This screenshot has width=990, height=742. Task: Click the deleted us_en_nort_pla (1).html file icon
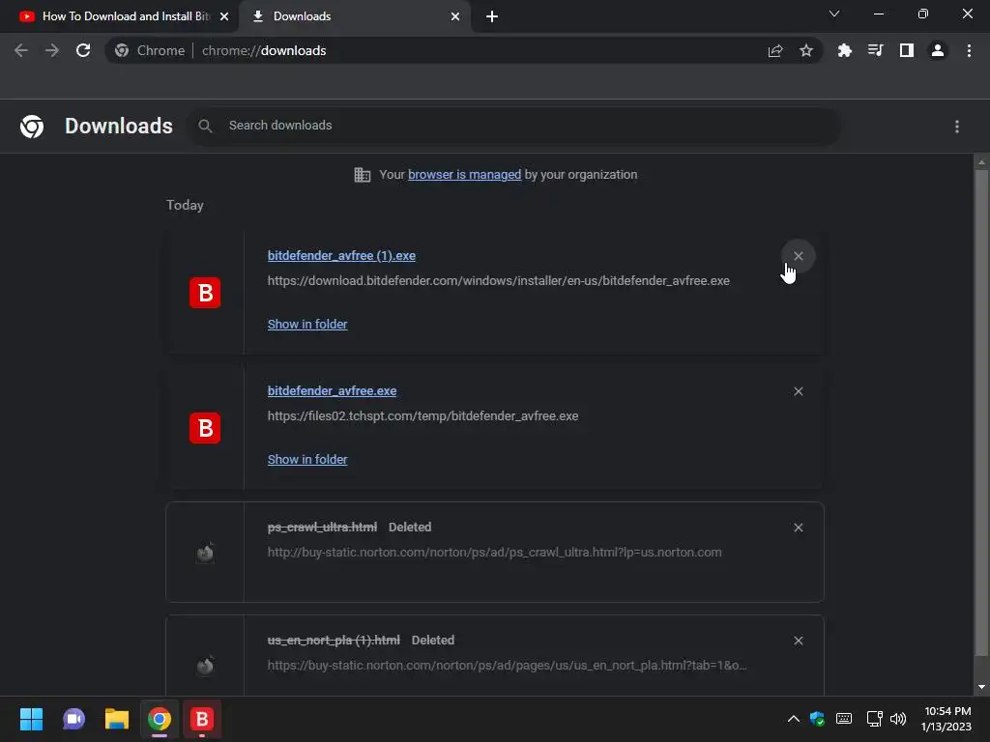tap(205, 665)
